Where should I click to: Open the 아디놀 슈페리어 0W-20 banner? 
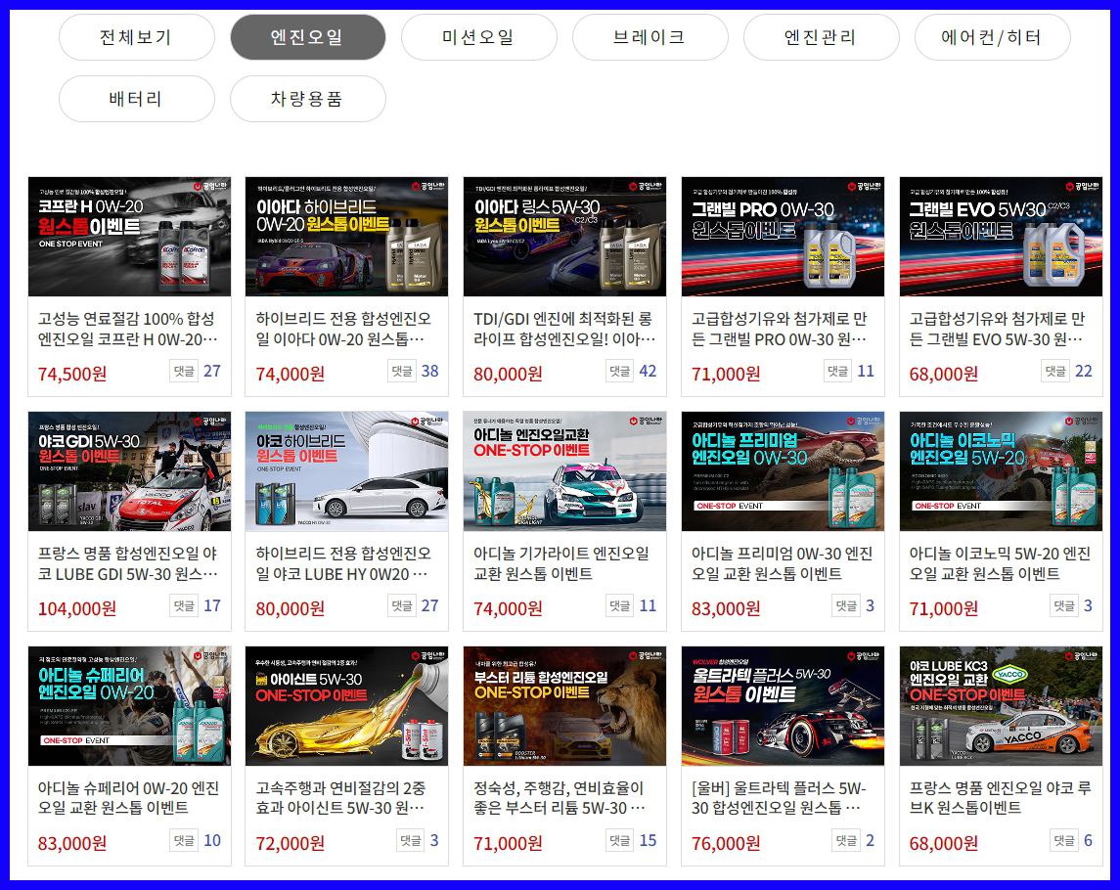(x=129, y=706)
